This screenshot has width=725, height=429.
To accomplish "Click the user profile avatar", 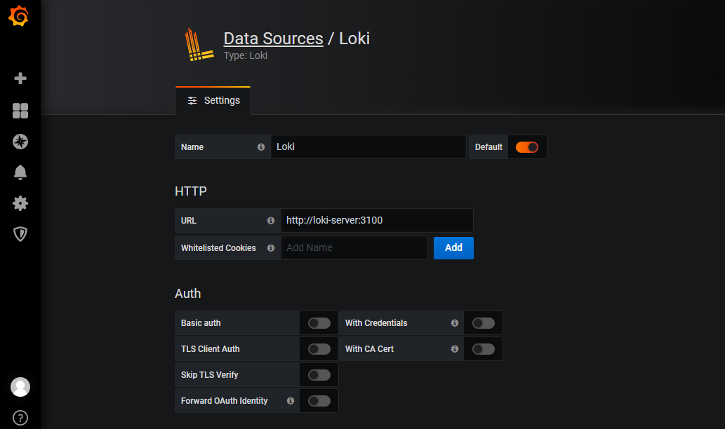I will 20,386.
